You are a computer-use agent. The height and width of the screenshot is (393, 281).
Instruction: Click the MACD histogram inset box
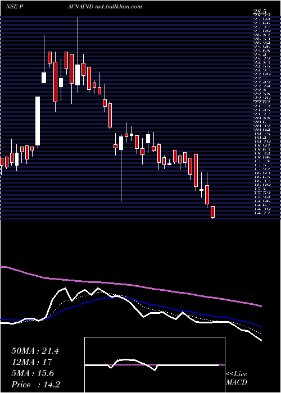click(155, 365)
